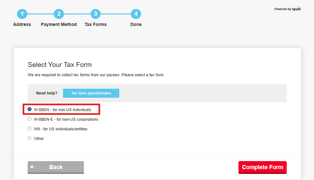Click the W-8BEN-E option label text

(66, 119)
